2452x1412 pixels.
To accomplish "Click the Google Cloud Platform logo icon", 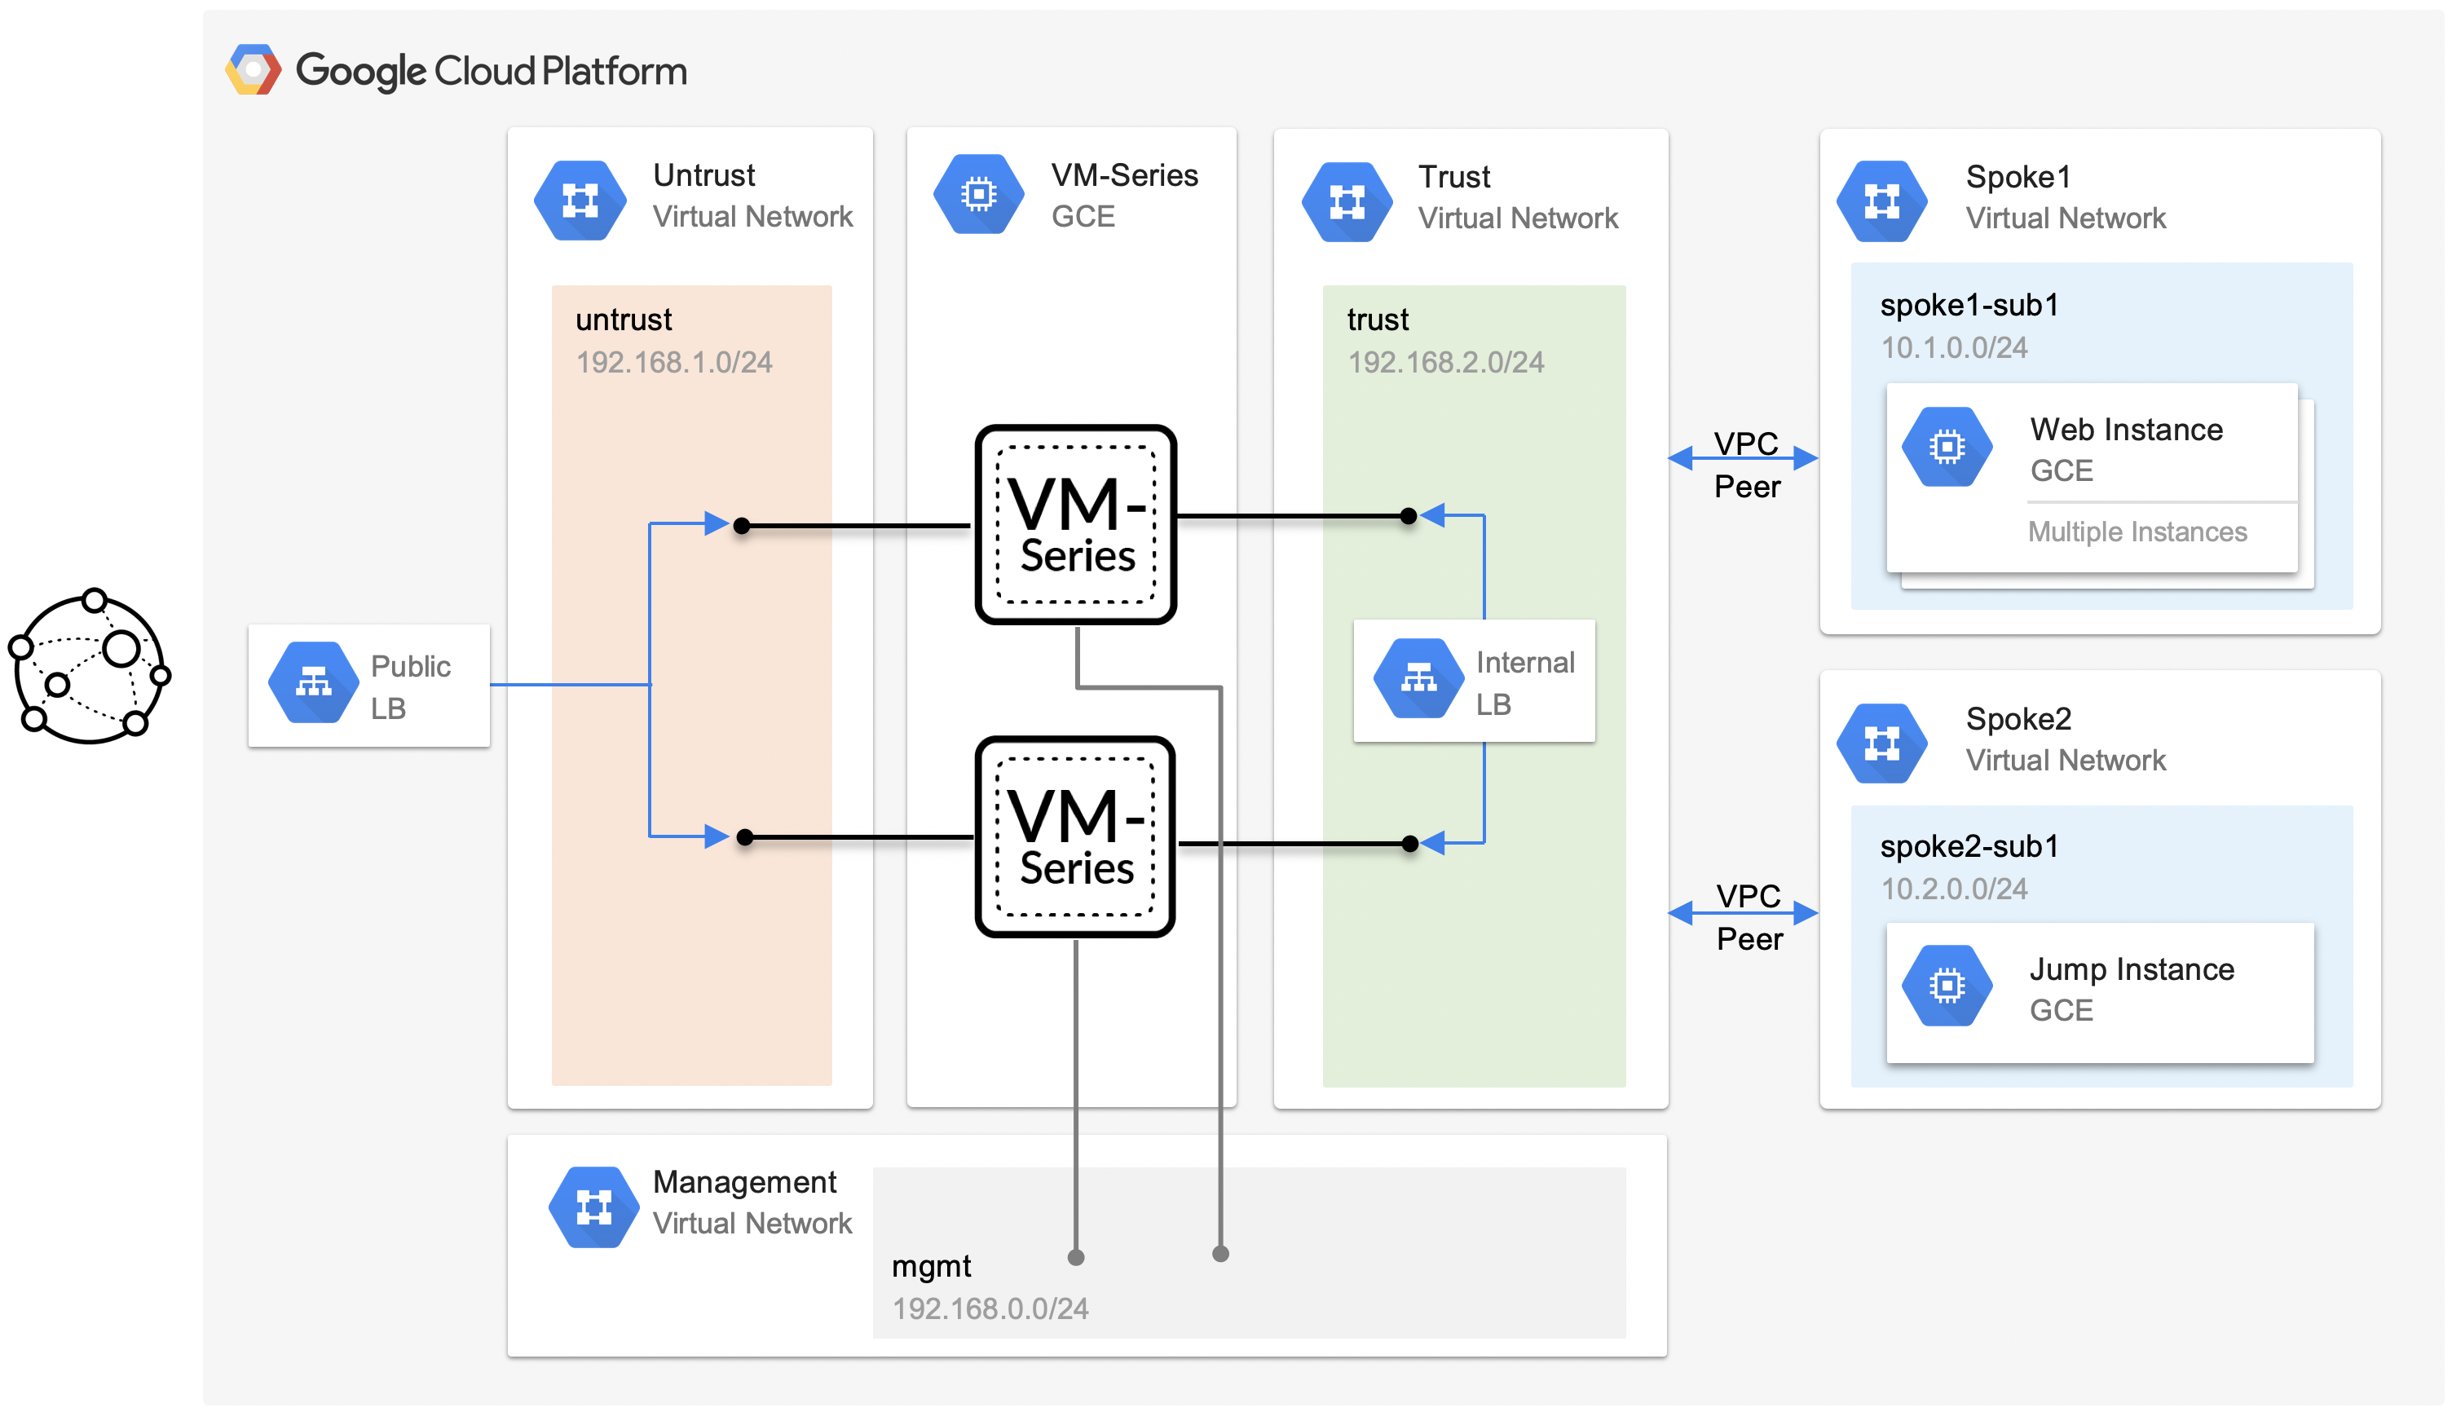I will (x=253, y=70).
